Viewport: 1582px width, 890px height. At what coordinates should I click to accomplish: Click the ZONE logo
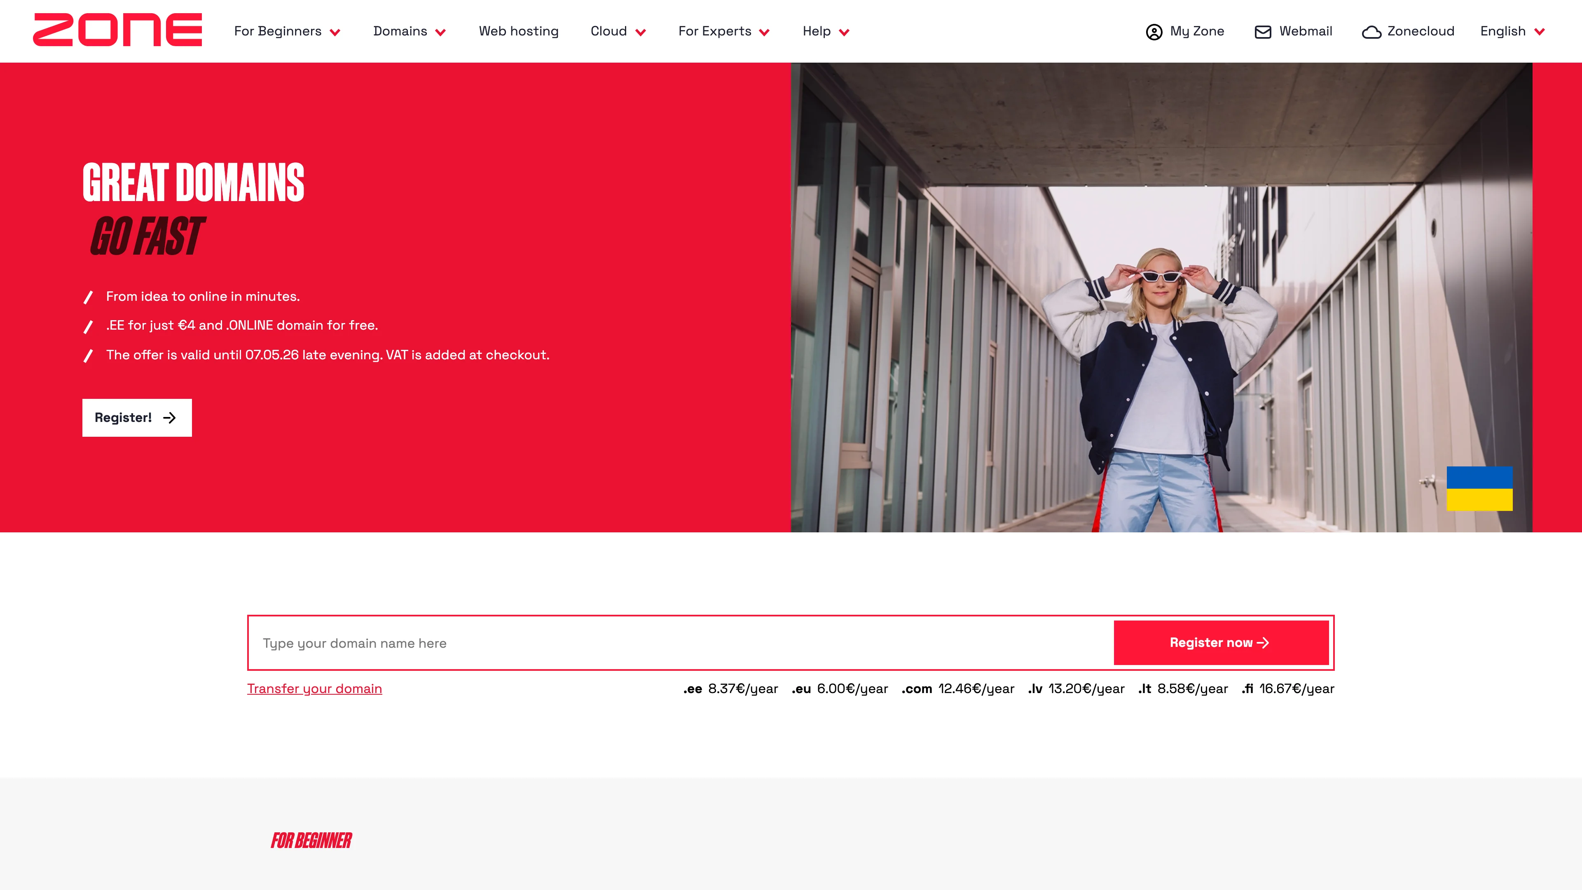pos(117,30)
